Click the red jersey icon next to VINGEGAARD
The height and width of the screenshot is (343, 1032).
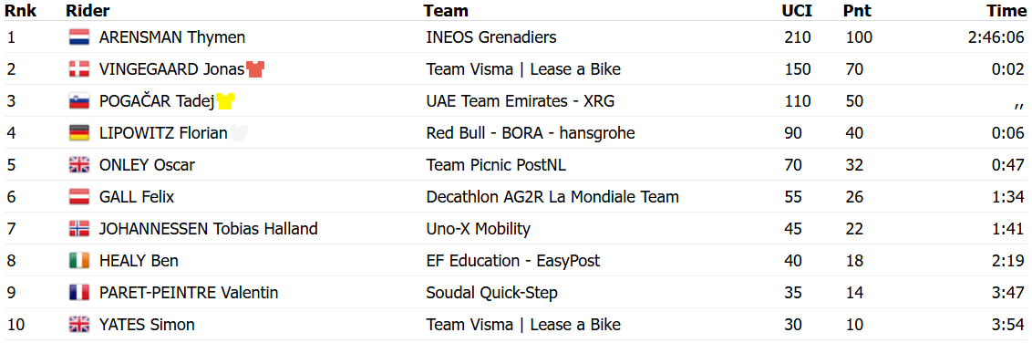pos(255,69)
